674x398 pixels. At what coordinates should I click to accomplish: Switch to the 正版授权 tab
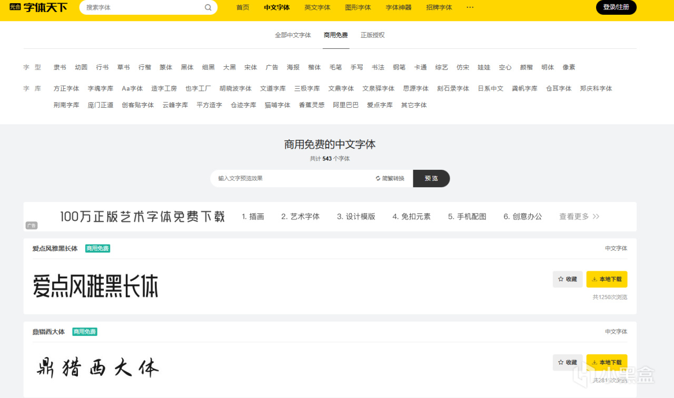(373, 35)
